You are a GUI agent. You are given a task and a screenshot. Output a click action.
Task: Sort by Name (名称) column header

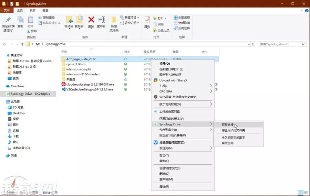coord(64,52)
